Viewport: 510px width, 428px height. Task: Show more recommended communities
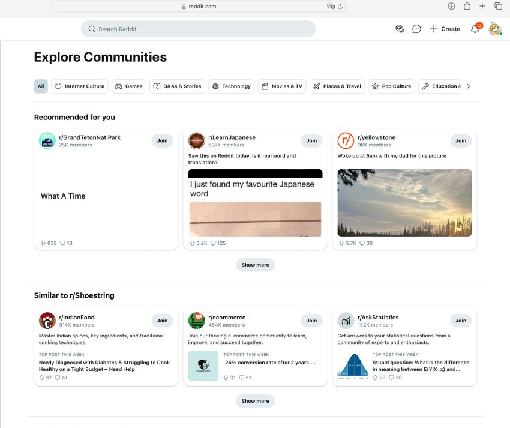pos(256,265)
